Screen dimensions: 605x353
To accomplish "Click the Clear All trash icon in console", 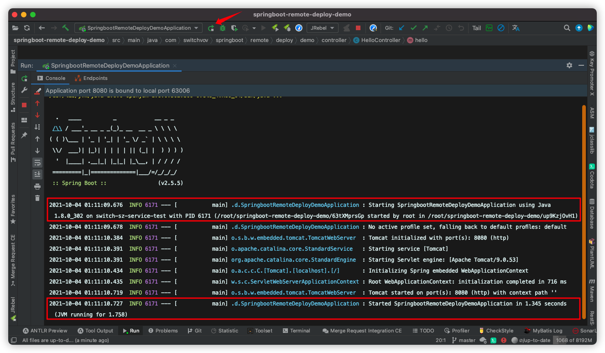I will coord(37,198).
